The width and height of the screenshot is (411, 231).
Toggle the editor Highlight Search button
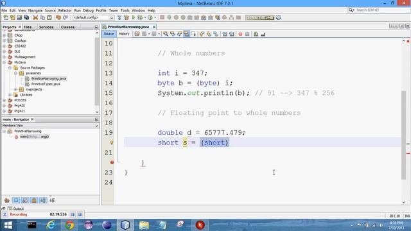[x=186, y=34]
